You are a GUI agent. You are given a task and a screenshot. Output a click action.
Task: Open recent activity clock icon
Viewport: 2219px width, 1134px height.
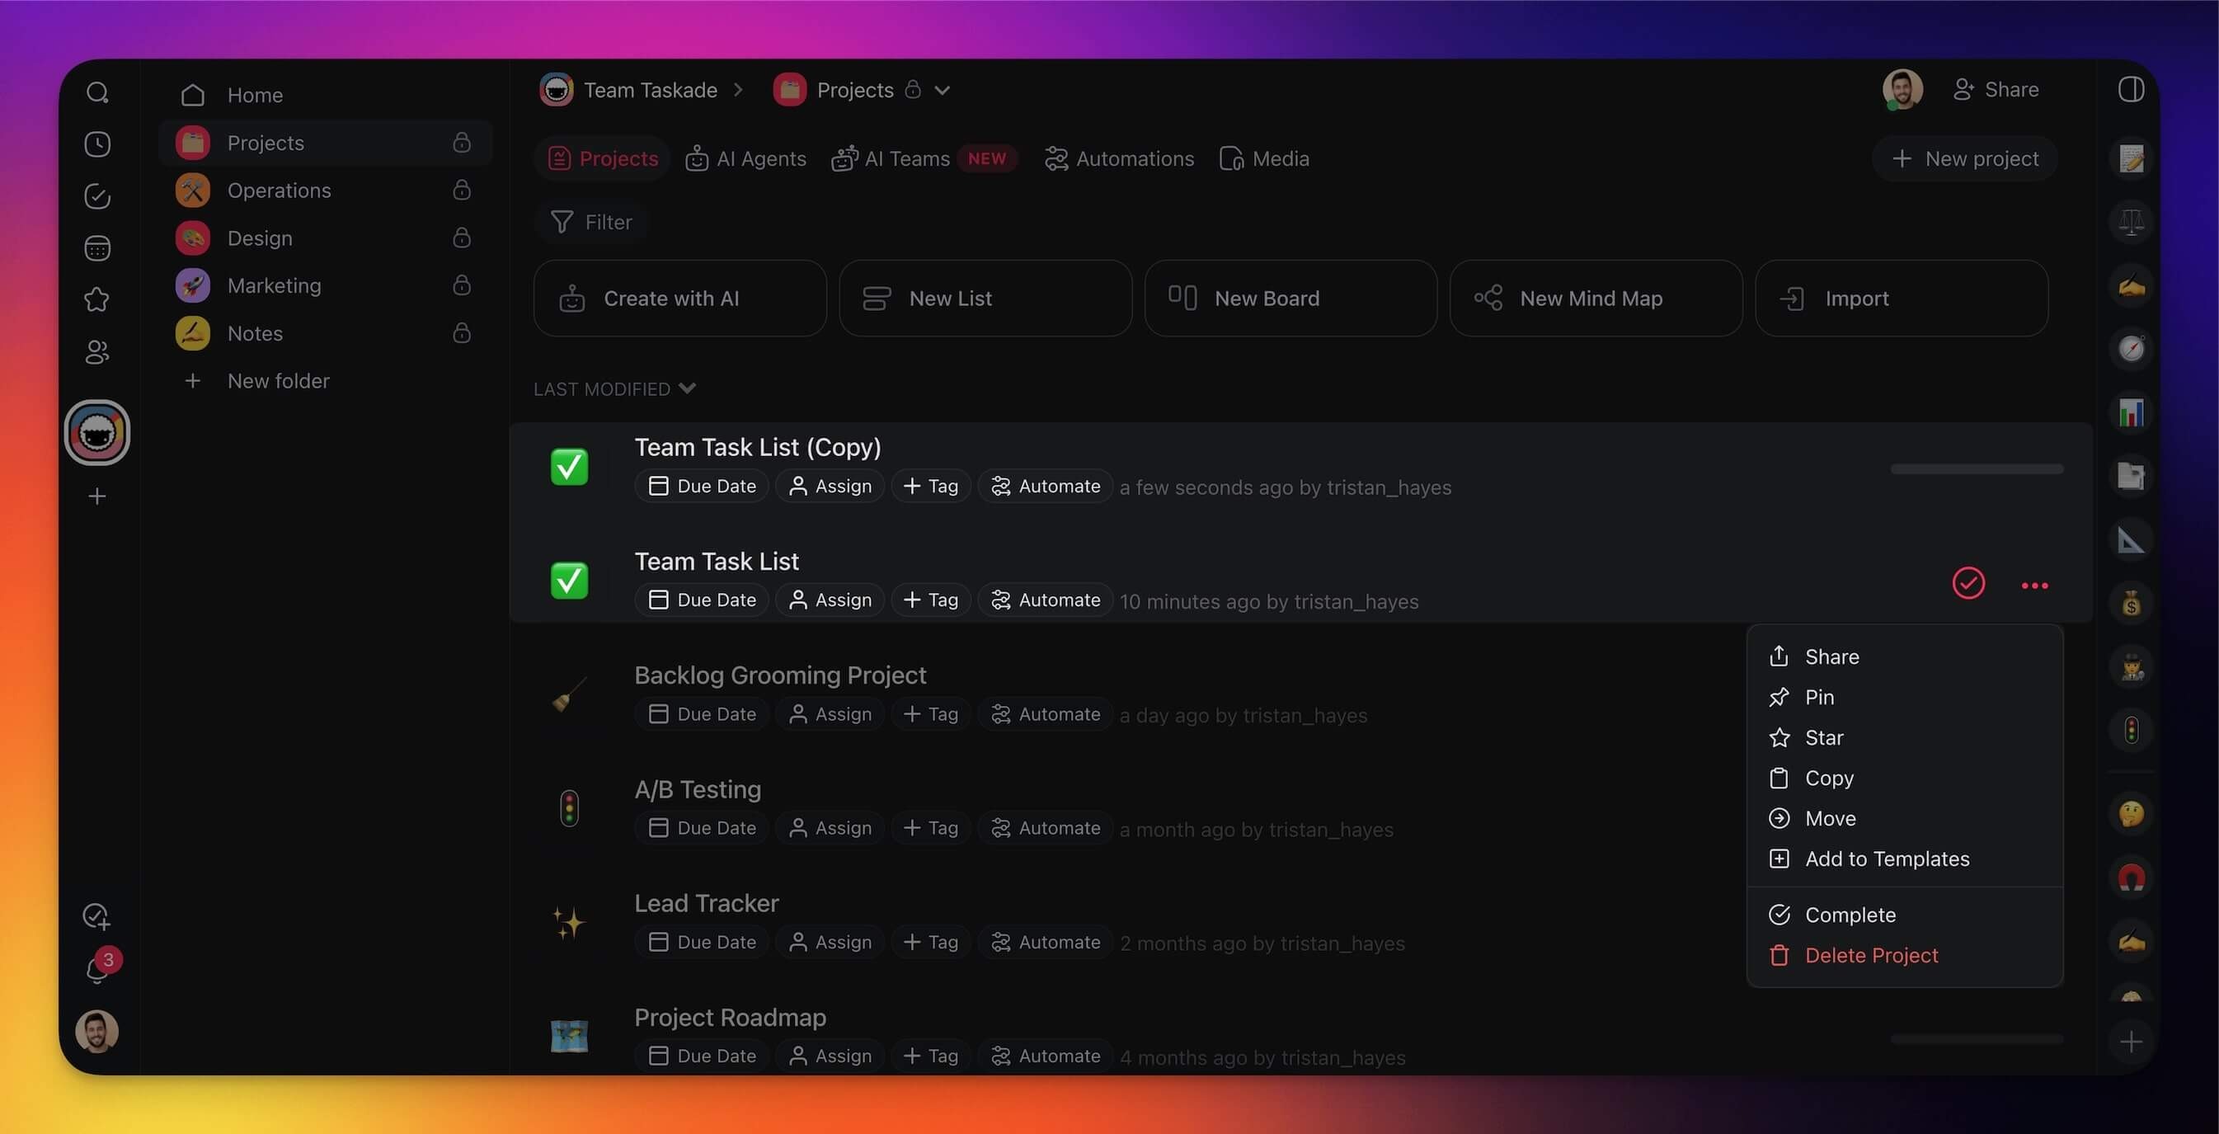97,144
